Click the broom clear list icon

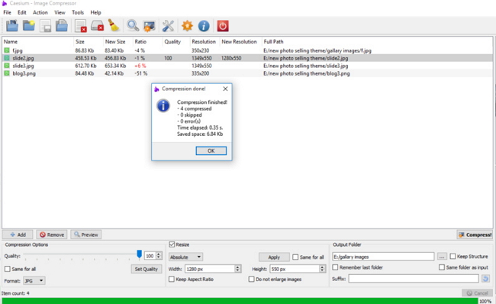coord(114,26)
